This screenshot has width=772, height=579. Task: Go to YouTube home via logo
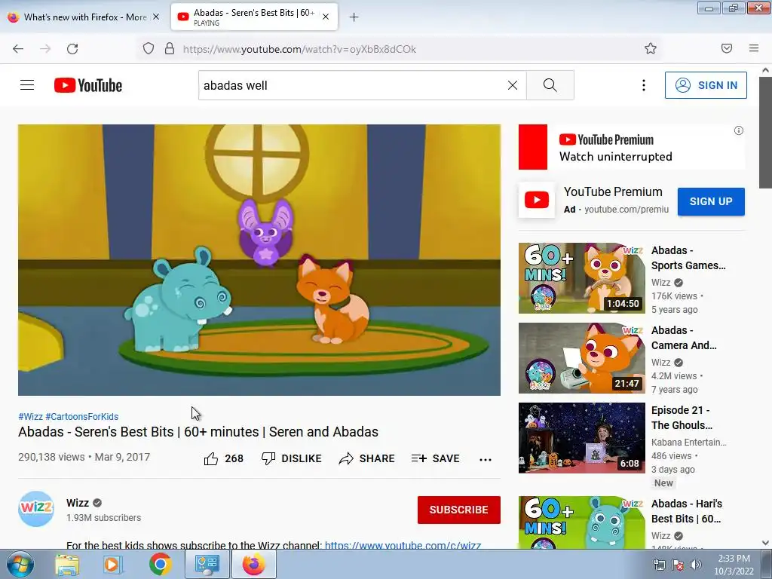pyautogui.click(x=88, y=85)
